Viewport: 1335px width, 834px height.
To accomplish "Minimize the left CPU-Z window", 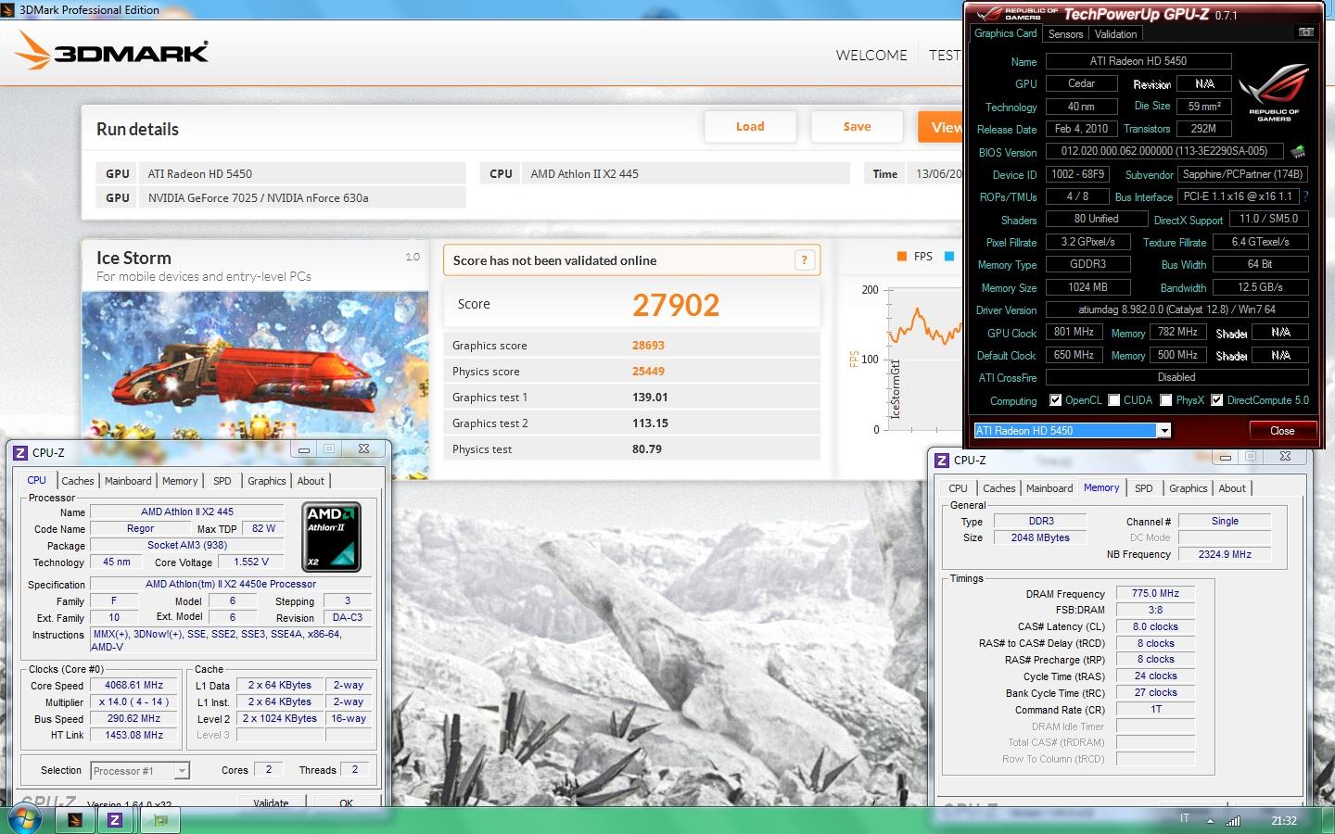I will (303, 449).
